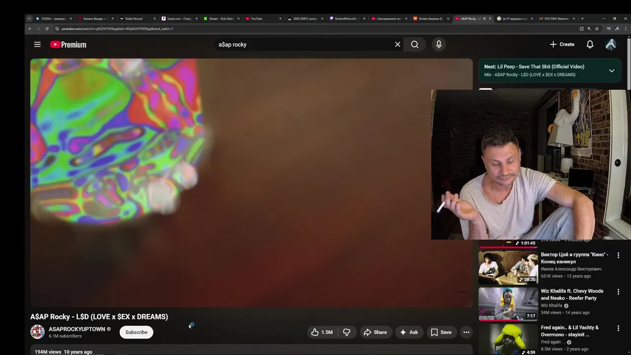Open Wiz Khalifa ft. Chevy Woods title

pos(572,294)
